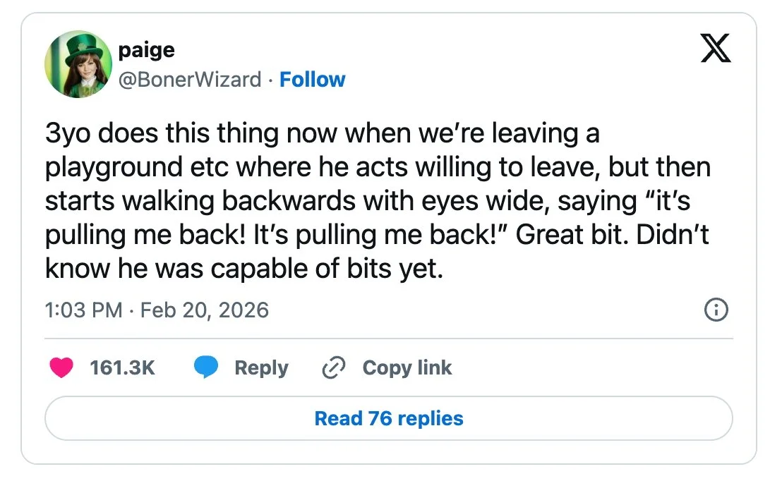This screenshot has width=770, height=481.
Task: Click the tweet's first line starting 3yo
Action: pyautogui.click(x=322, y=133)
